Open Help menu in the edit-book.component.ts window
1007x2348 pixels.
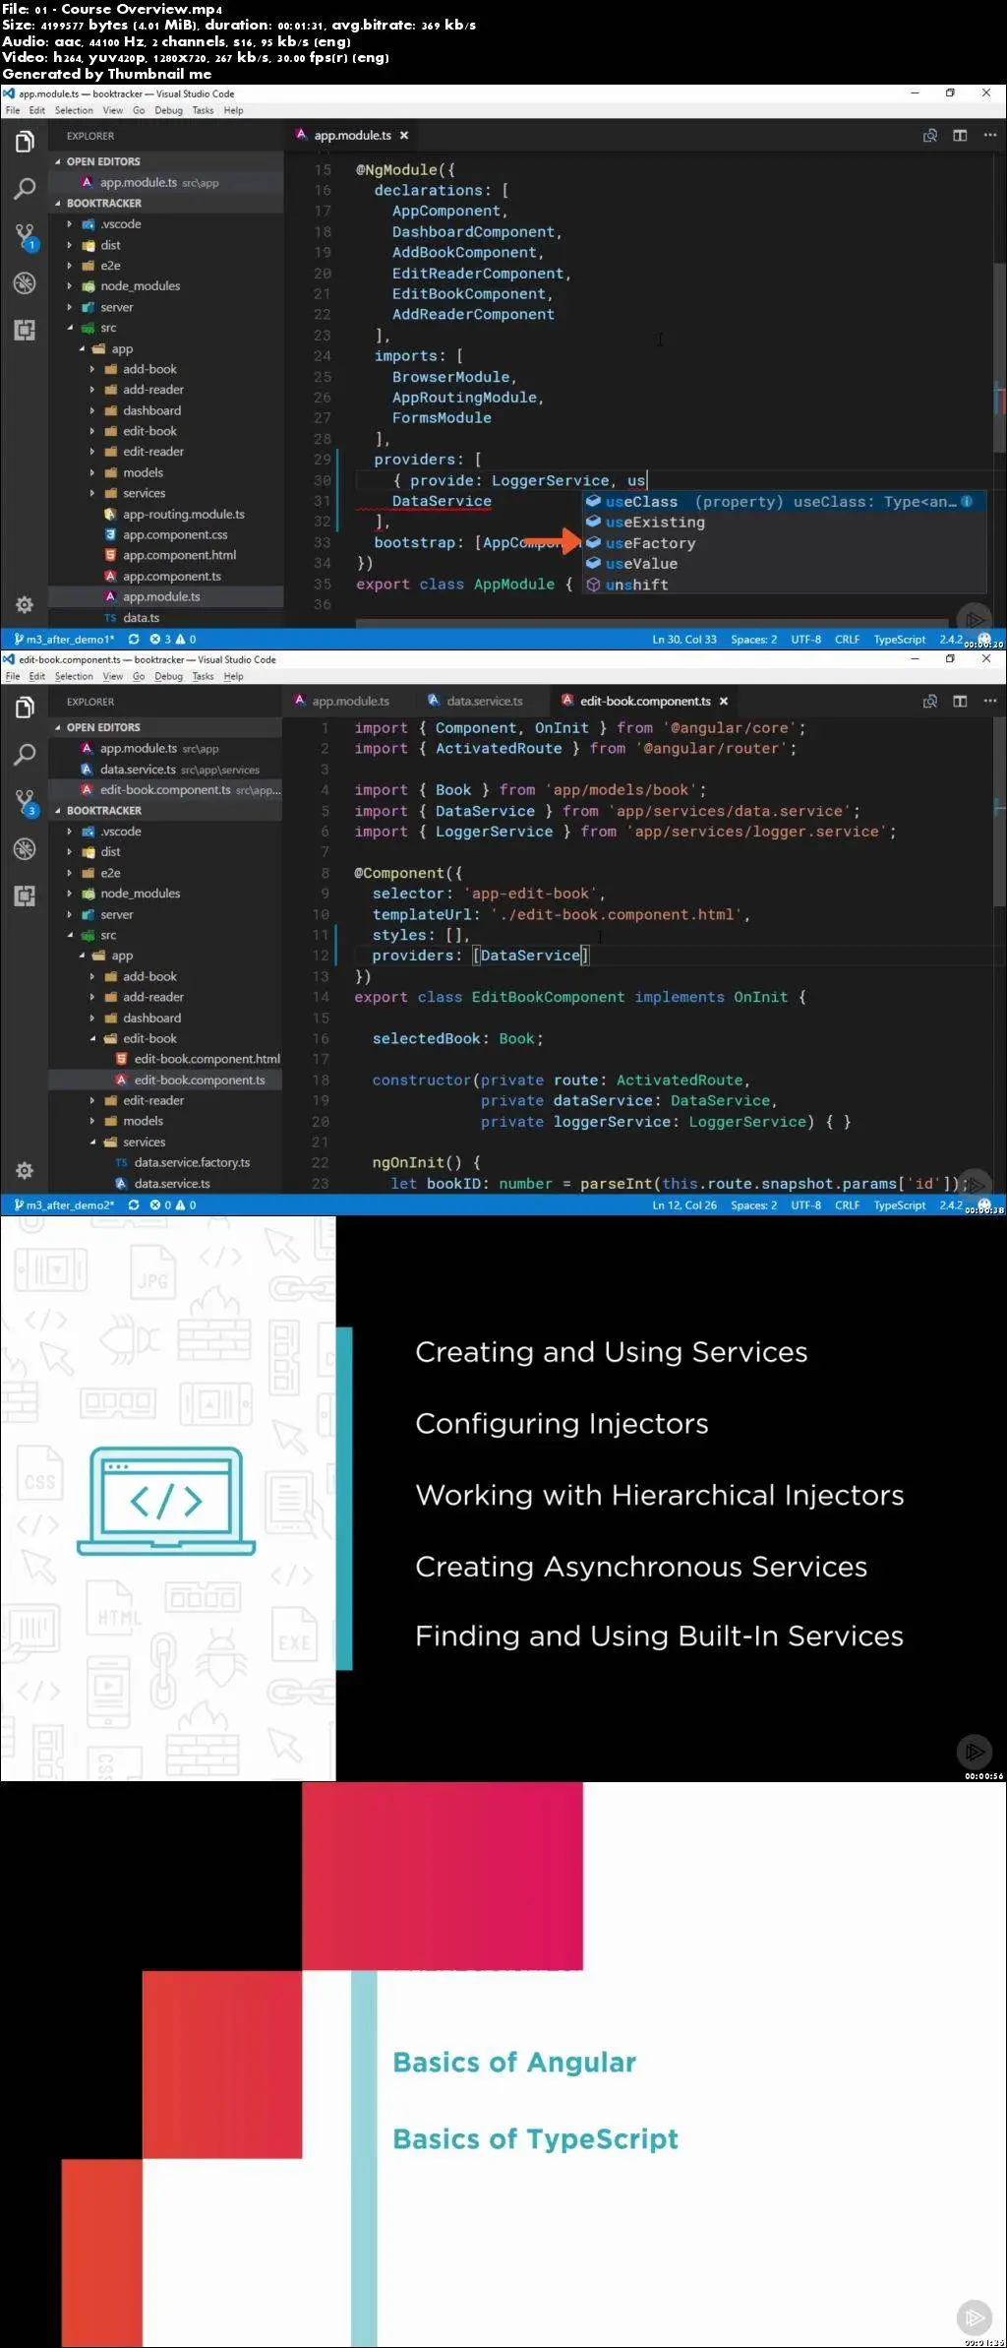tap(233, 677)
